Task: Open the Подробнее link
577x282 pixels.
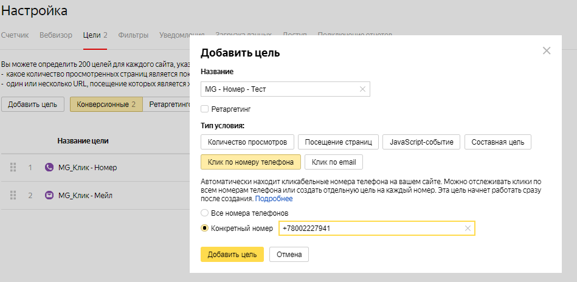Action: click(274, 199)
